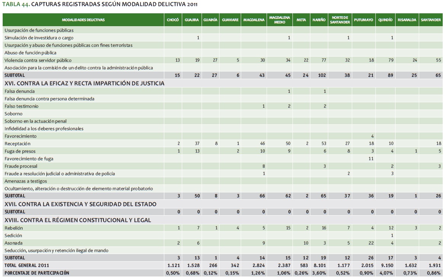Select the 'Fraude procesal' row label
Viewport: 445px width, 278px height.
click(x=21, y=166)
